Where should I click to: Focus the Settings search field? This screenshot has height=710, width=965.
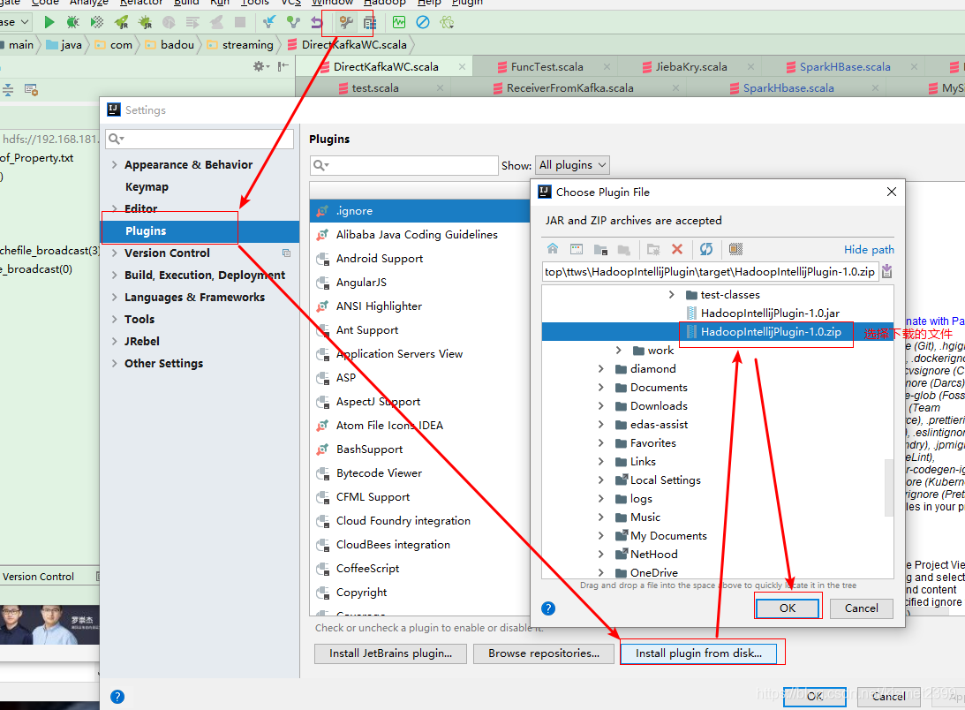tap(200, 139)
